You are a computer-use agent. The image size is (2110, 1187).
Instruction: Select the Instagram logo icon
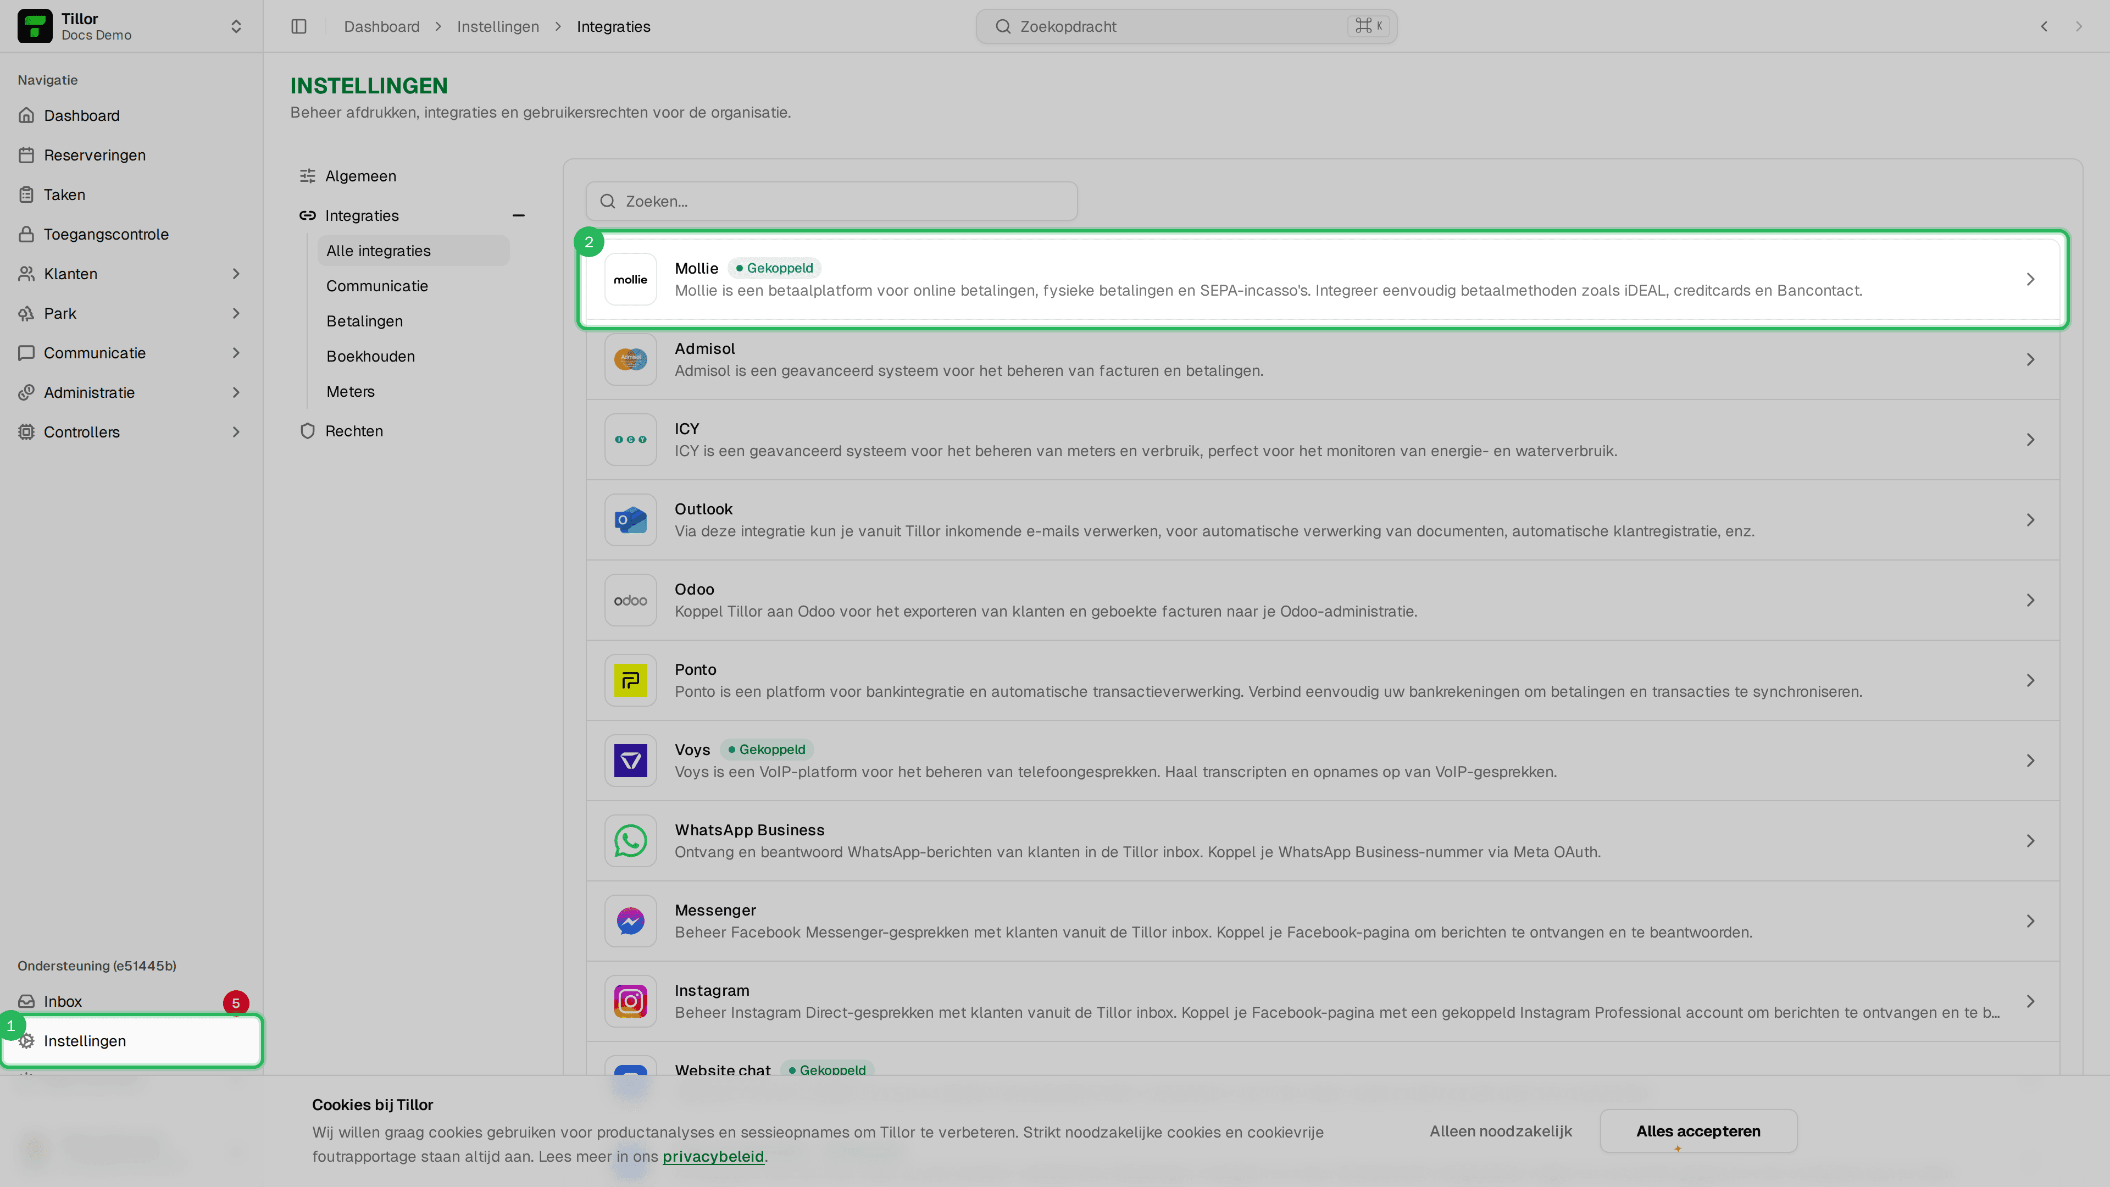coord(630,1002)
